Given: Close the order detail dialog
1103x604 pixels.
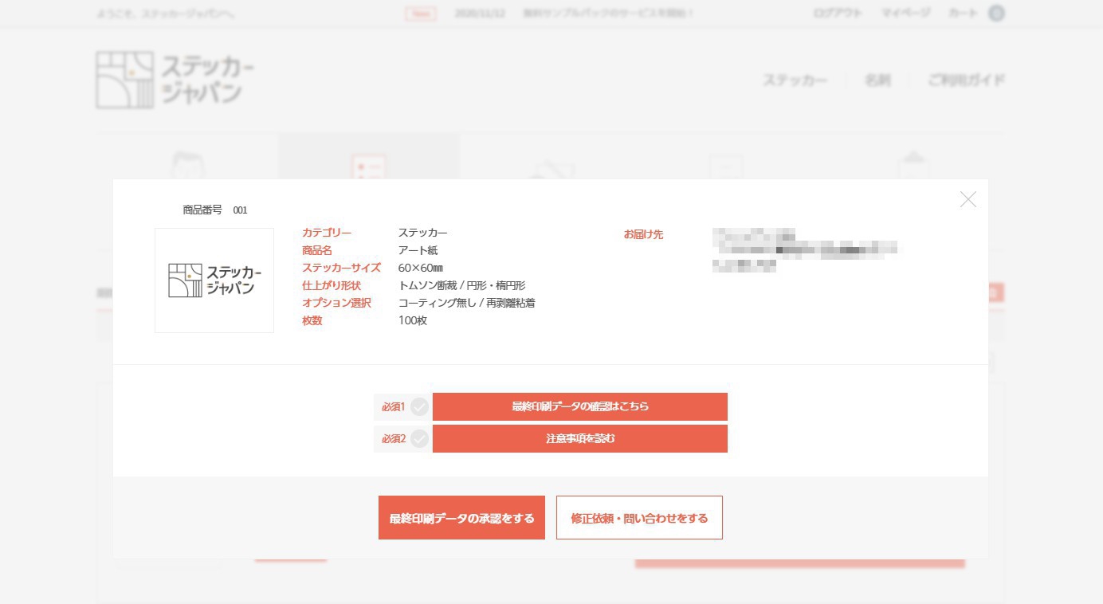Looking at the screenshot, I should click(968, 199).
